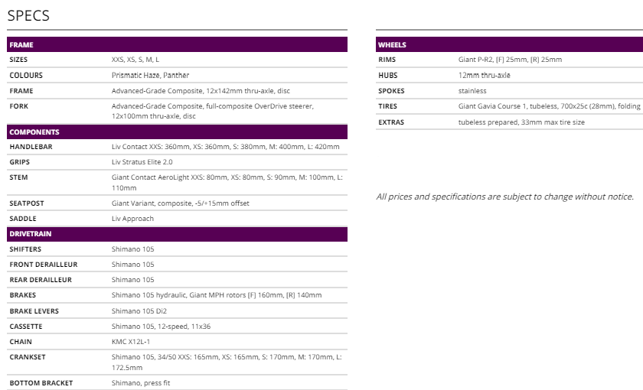Click the COMPONENTS section header
Viewport: 643px width, 390px height.
point(177,132)
